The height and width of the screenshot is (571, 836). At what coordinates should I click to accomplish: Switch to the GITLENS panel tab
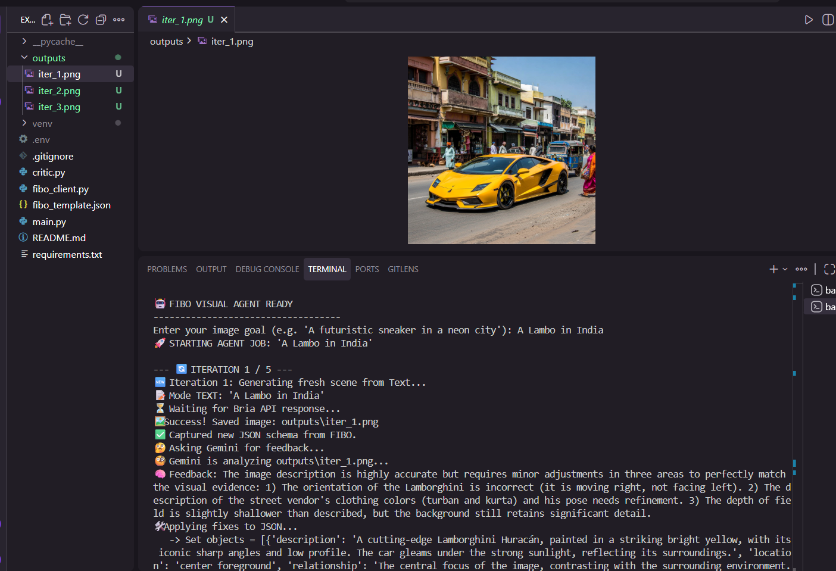(403, 269)
